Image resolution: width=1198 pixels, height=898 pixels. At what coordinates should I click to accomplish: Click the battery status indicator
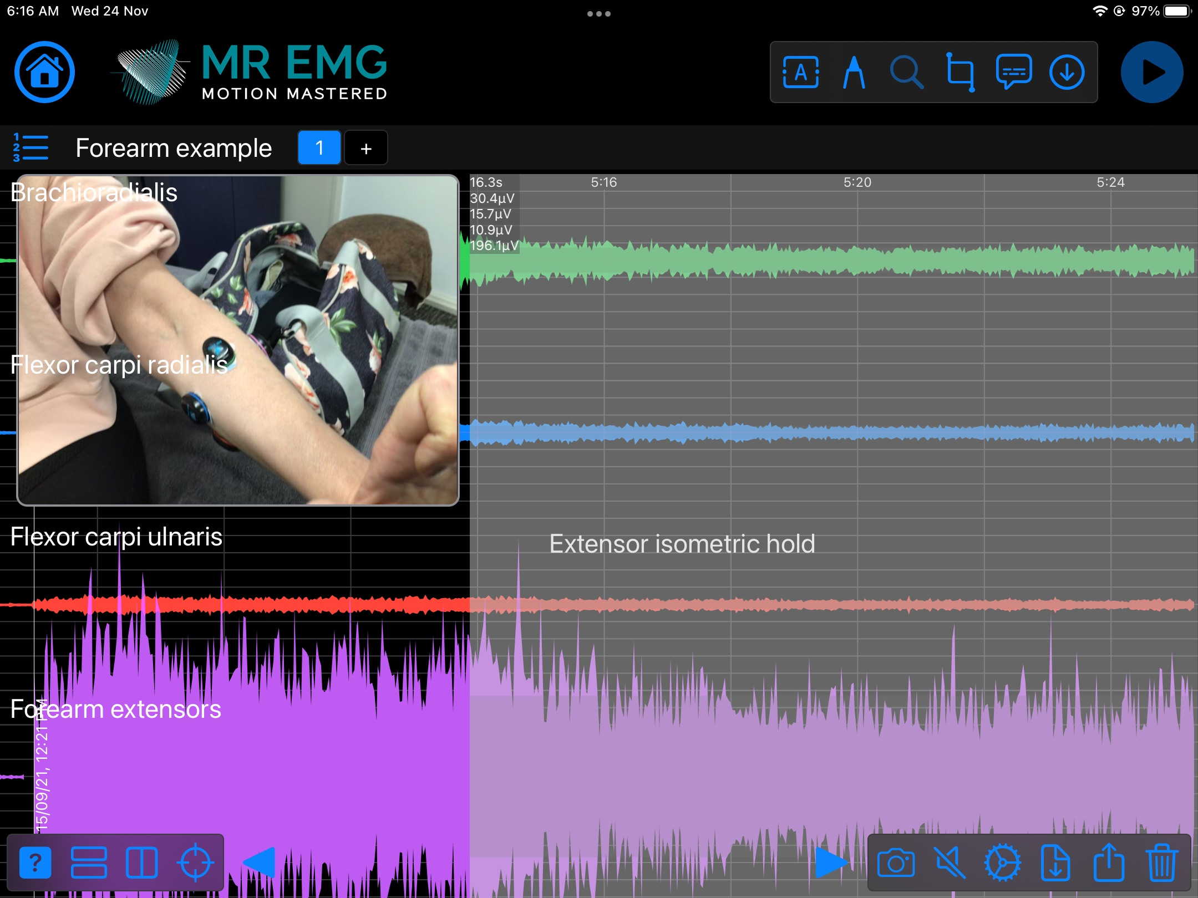(x=1177, y=11)
